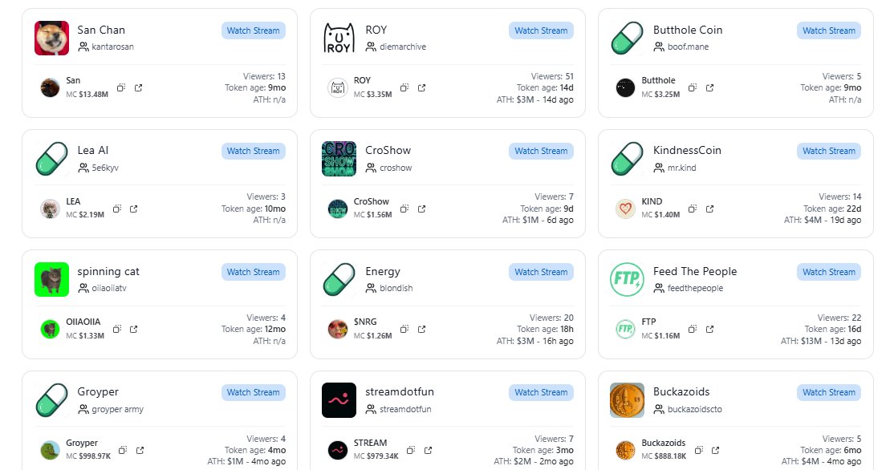Screen dimensions: 890x470
Task: Open the croshow streamer profile link
Action: 395,168
